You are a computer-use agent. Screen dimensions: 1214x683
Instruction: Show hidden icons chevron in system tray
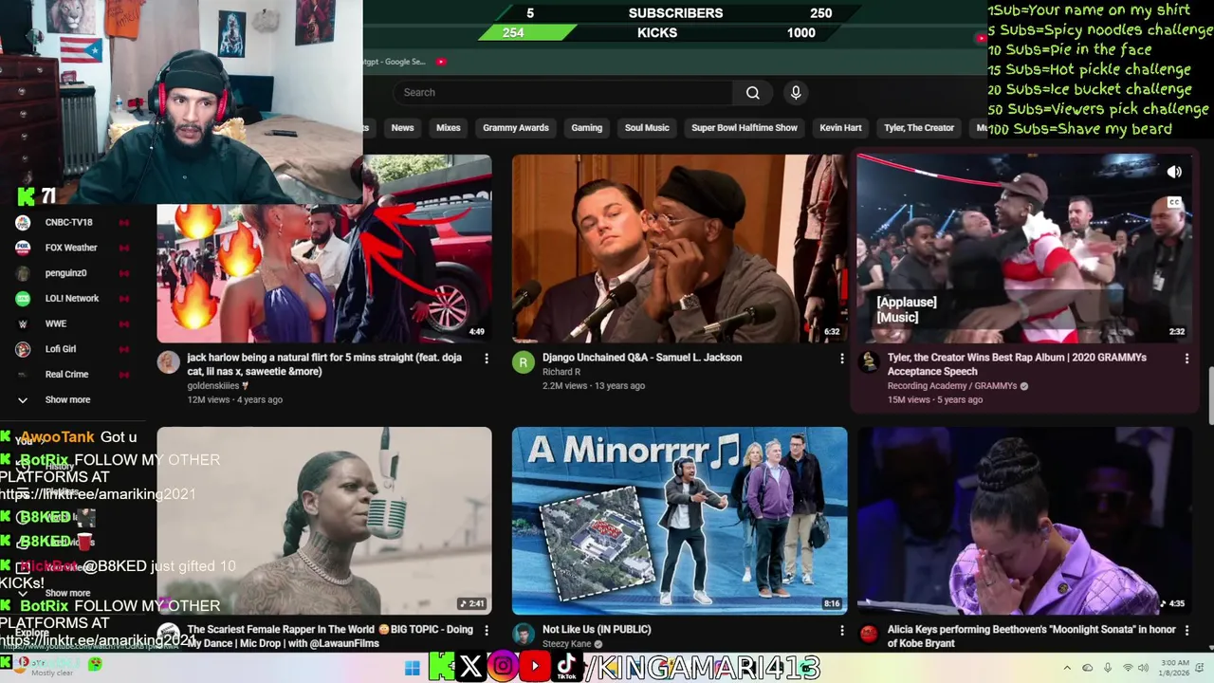click(1067, 668)
